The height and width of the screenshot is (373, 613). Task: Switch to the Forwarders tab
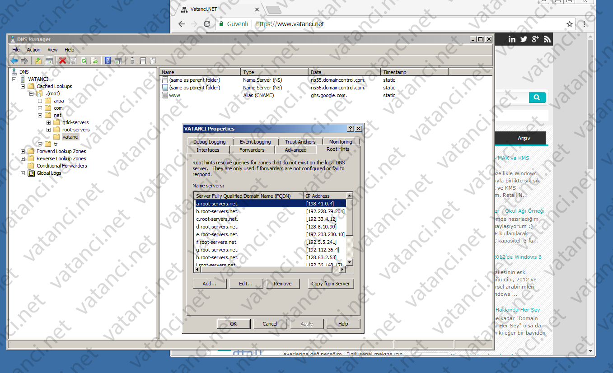(x=252, y=149)
